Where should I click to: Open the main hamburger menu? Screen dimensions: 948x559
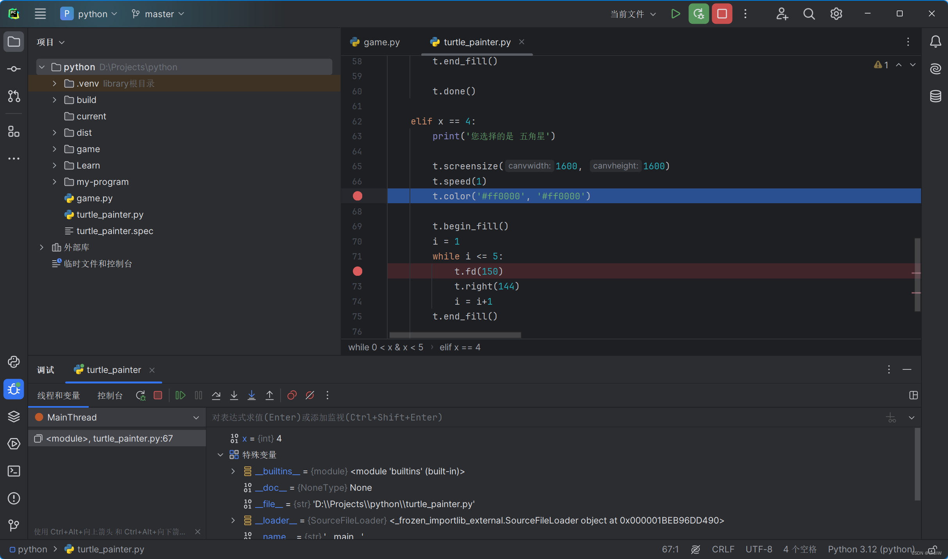40,14
